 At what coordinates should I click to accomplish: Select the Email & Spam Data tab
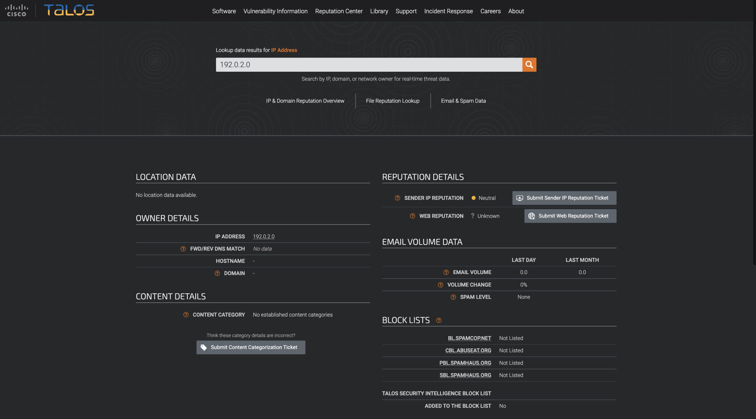click(x=463, y=101)
